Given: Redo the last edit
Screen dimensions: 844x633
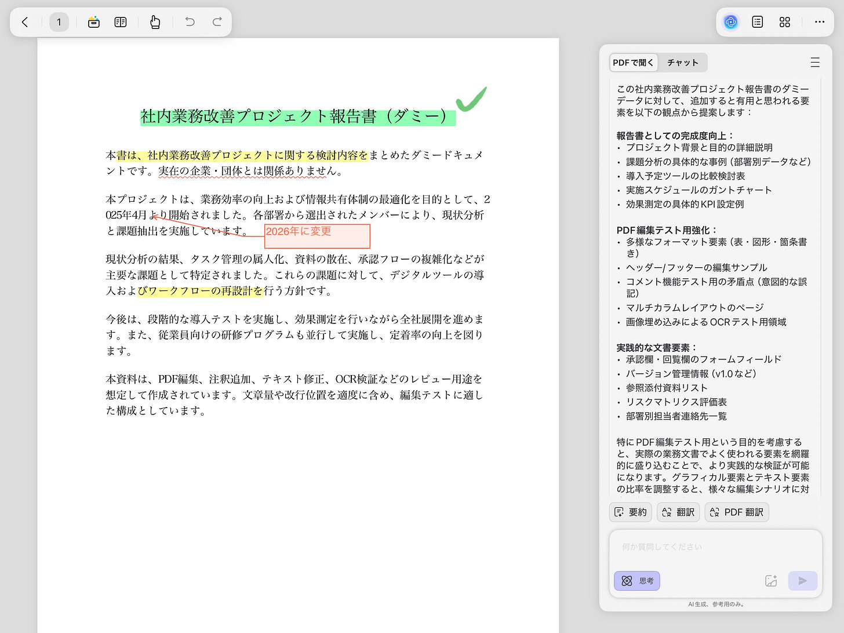Looking at the screenshot, I should coord(217,21).
